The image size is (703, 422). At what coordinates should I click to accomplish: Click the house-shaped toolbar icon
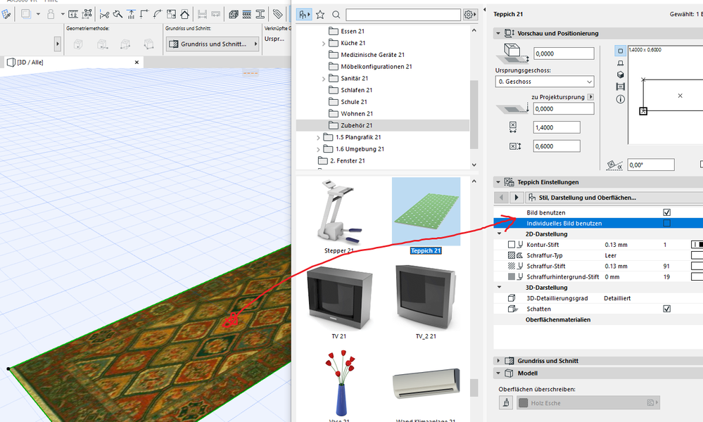tap(184, 14)
